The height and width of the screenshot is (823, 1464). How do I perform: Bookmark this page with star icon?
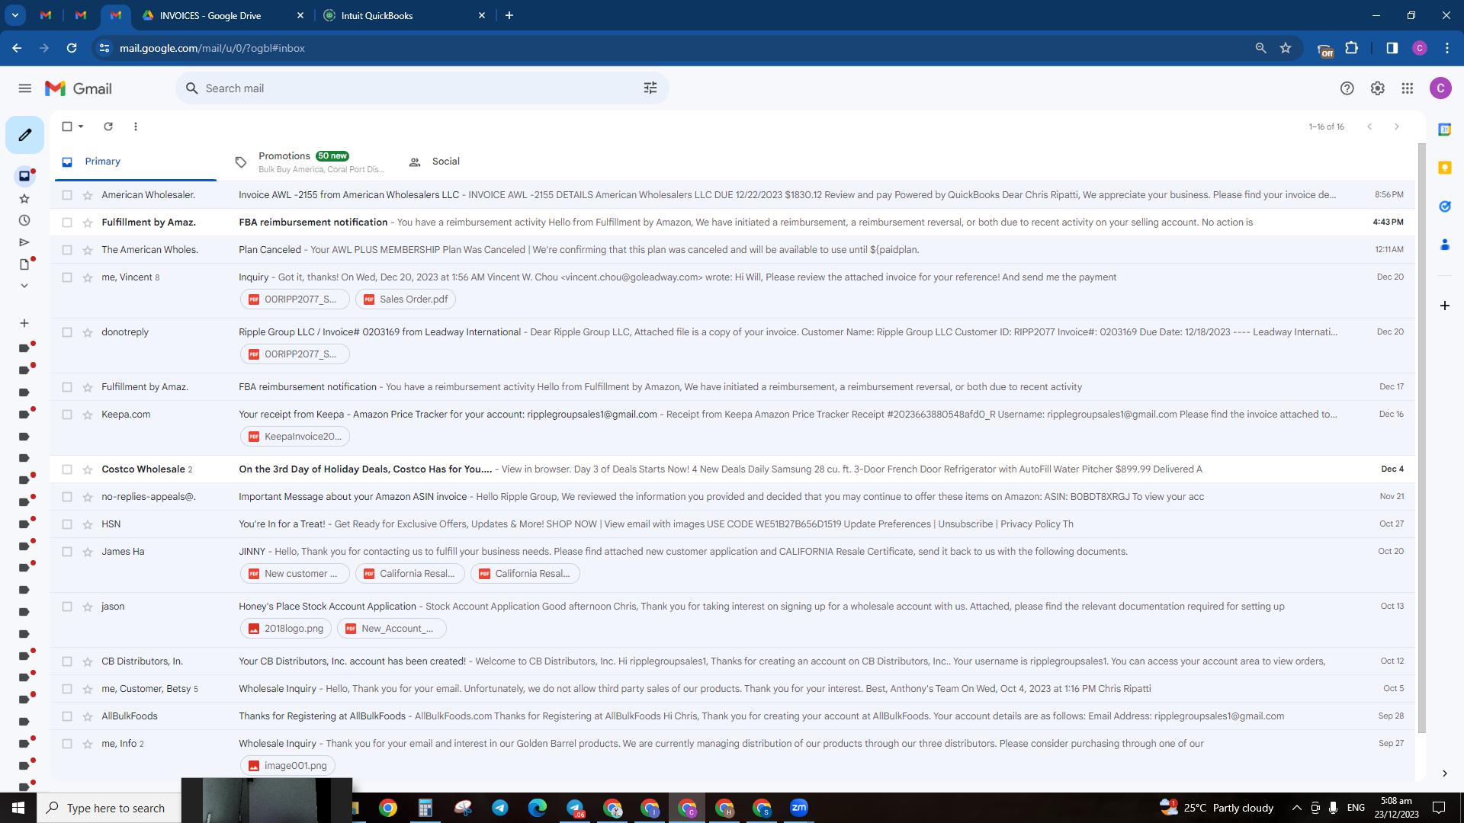[x=1286, y=48]
